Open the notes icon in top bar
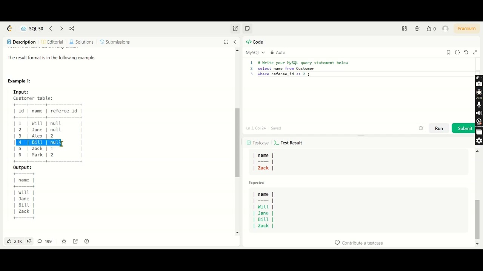 (x=247, y=29)
